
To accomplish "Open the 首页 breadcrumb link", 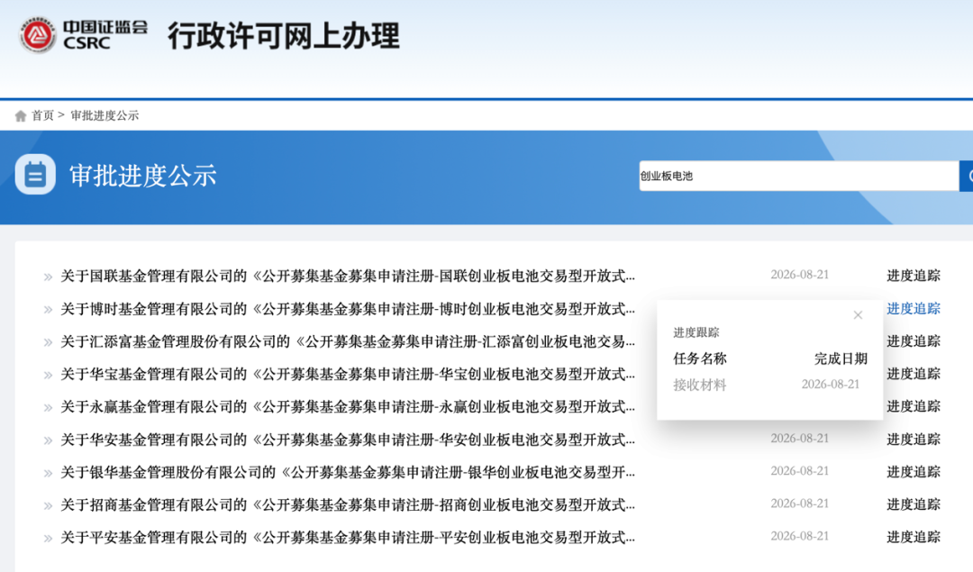I will point(43,115).
